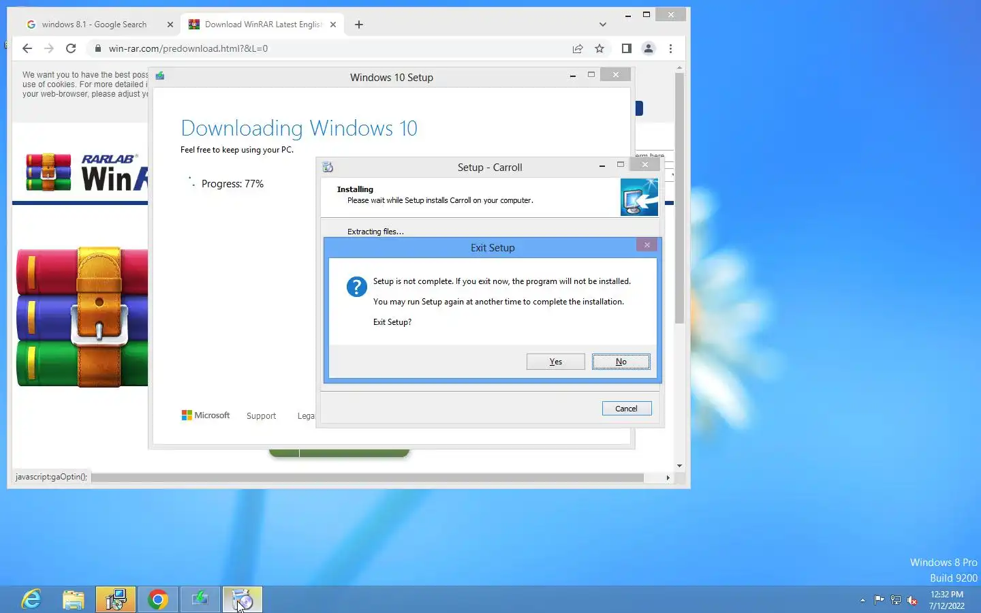Screen dimensions: 981x613
Task: Click the Chrome horizontal scrollbar
Action: click(x=368, y=477)
